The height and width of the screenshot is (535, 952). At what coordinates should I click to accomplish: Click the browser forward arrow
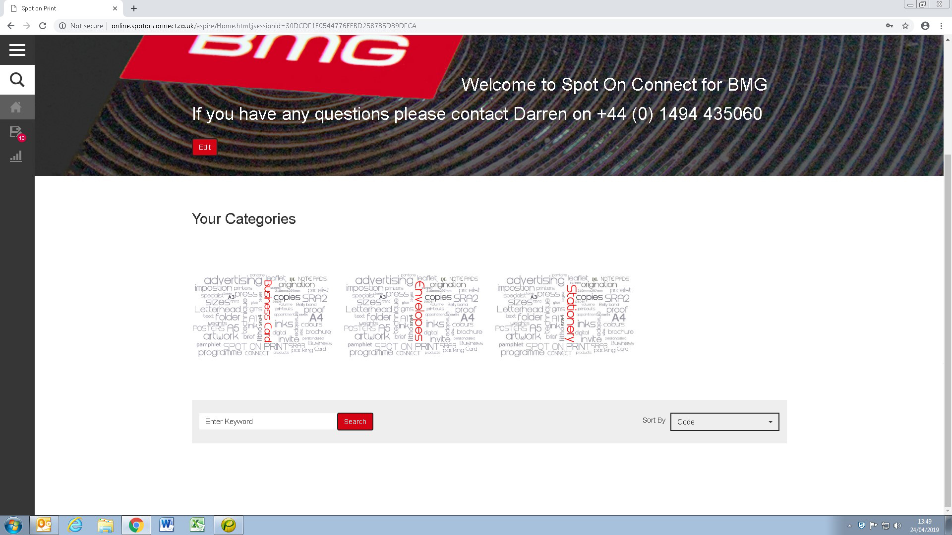point(27,26)
